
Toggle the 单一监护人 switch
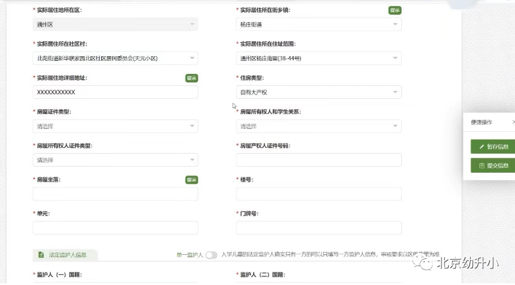pyautogui.click(x=211, y=255)
